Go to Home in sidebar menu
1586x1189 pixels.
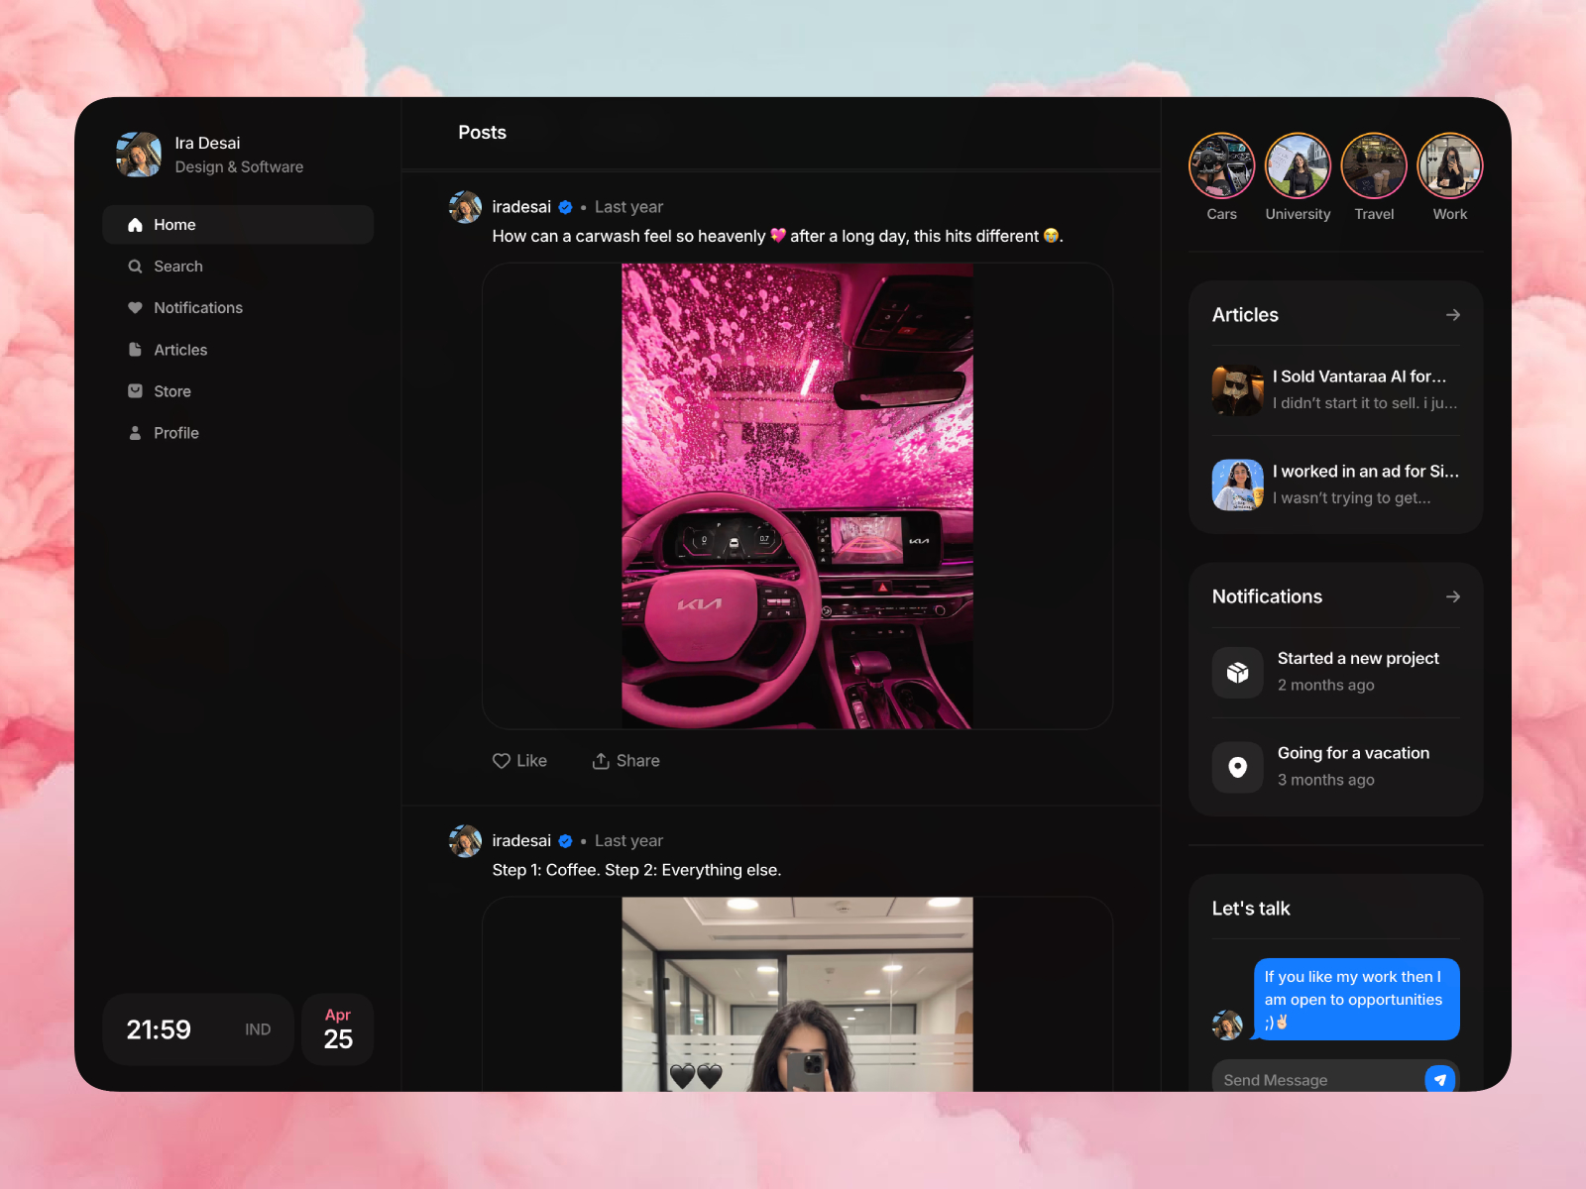[x=238, y=225]
